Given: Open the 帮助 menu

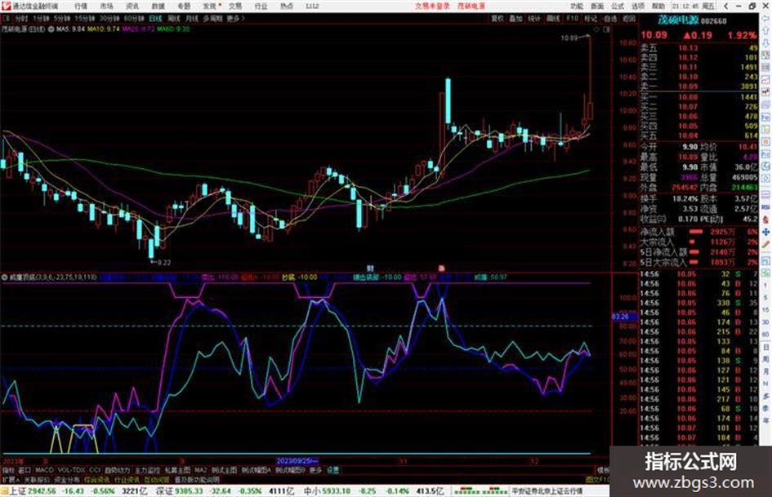Looking at the screenshot, I should point(658,7).
